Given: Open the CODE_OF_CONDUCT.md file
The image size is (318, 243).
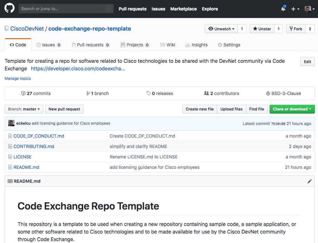Looking at the screenshot, I should [x=39, y=136].
